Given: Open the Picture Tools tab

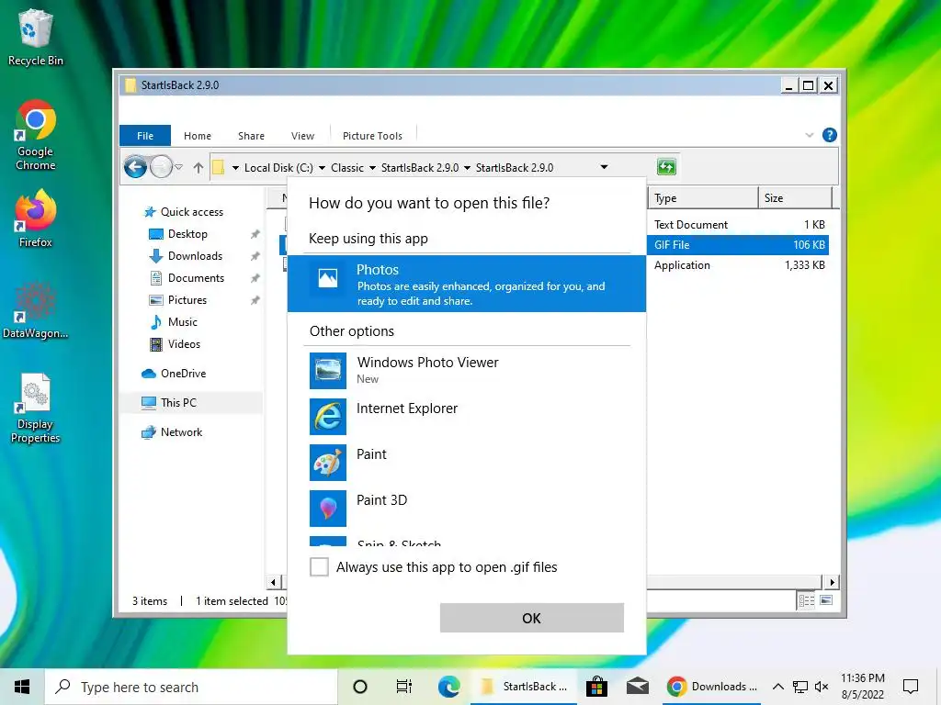Looking at the screenshot, I should [372, 136].
